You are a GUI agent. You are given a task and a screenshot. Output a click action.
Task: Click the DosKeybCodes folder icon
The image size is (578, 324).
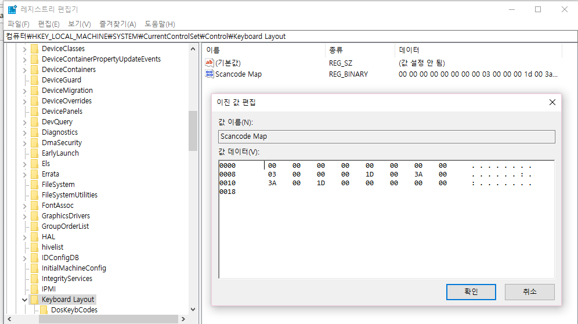(x=44, y=310)
